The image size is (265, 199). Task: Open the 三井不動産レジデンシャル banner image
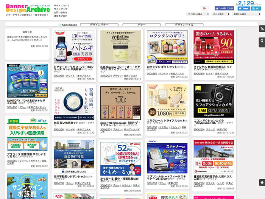(74, 157)
